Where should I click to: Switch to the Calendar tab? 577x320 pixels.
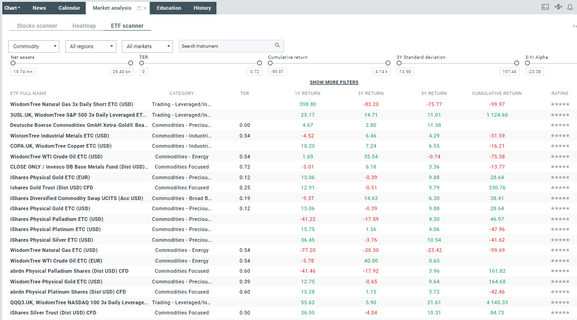click(69, 8)
